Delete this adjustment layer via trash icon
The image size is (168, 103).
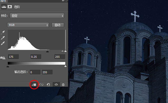coord(63,85)
